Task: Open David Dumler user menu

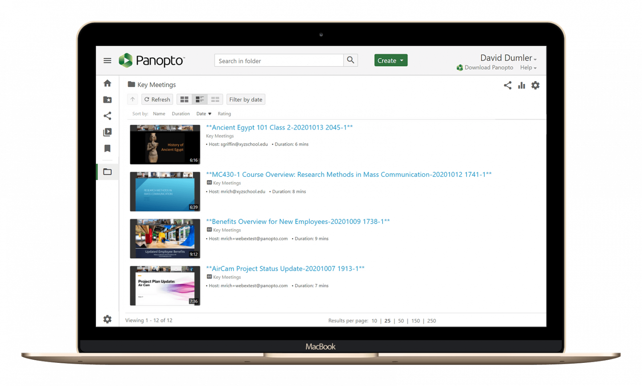Action: 508,58
